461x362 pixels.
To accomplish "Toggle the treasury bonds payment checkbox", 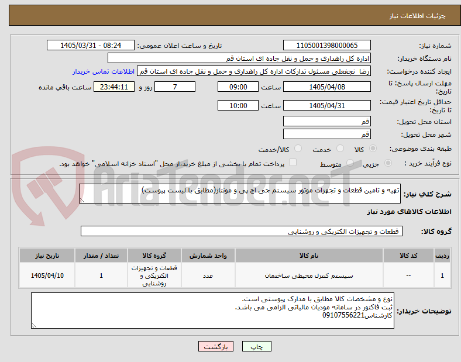I will pyautogui.click(x=293, y=163).
